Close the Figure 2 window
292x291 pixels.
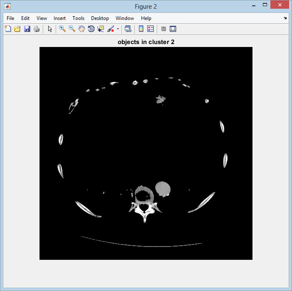tap(280, 5)
